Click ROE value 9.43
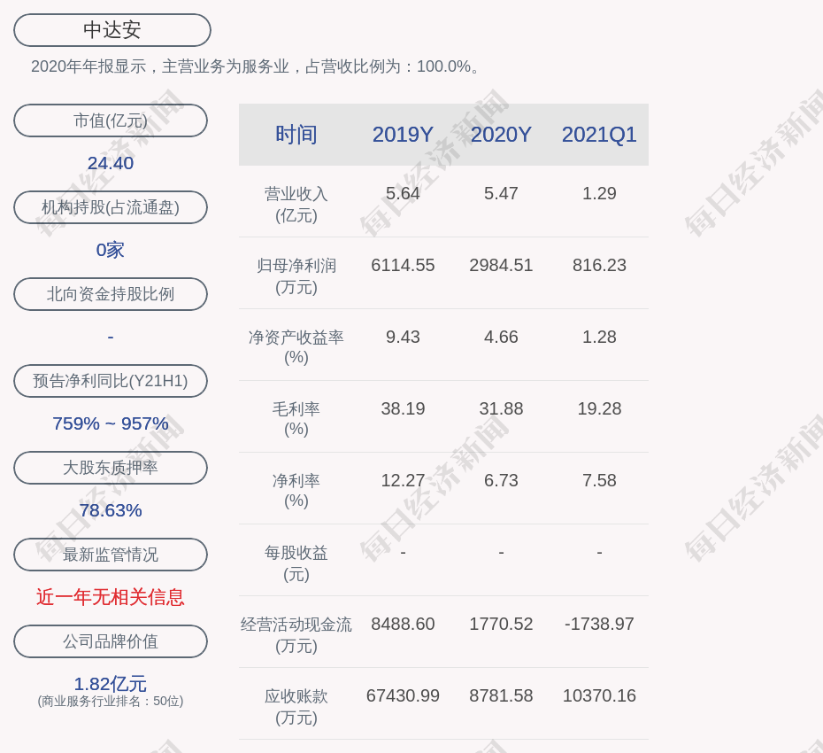823x753 pixels. [403, 337]
